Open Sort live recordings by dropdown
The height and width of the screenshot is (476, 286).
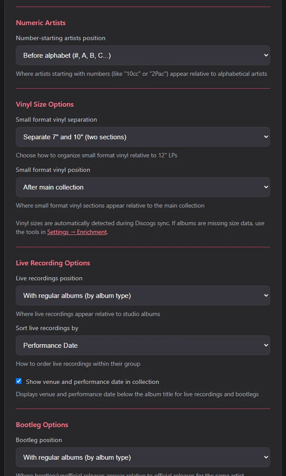[143, 345]
